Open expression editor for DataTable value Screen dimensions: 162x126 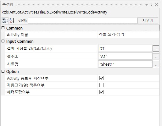[x=156, y=48]
